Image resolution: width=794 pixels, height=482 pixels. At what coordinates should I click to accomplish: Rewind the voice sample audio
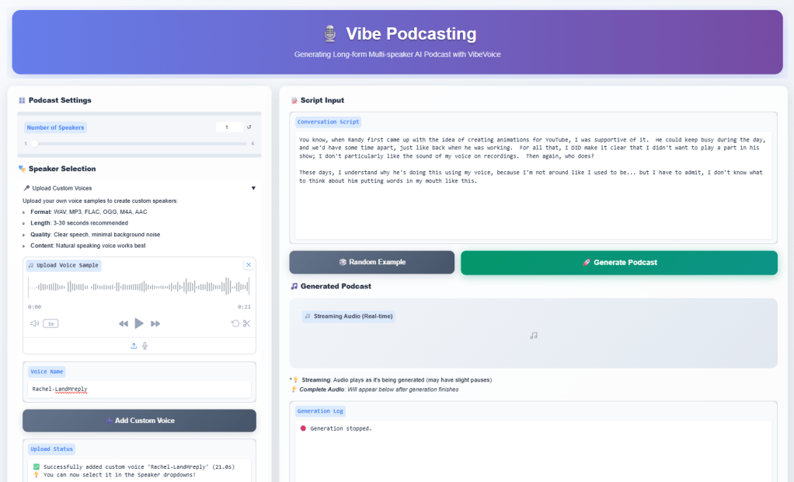coord(123,323)
